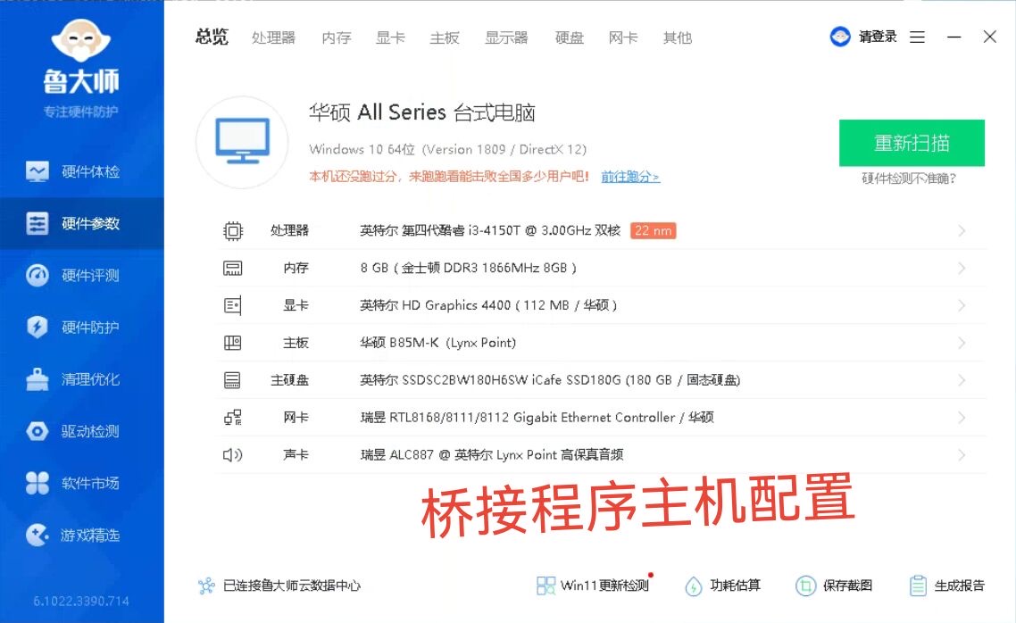Open 游戏精选 in the sidebar
1016x623 pixels.
coord(81,535)
